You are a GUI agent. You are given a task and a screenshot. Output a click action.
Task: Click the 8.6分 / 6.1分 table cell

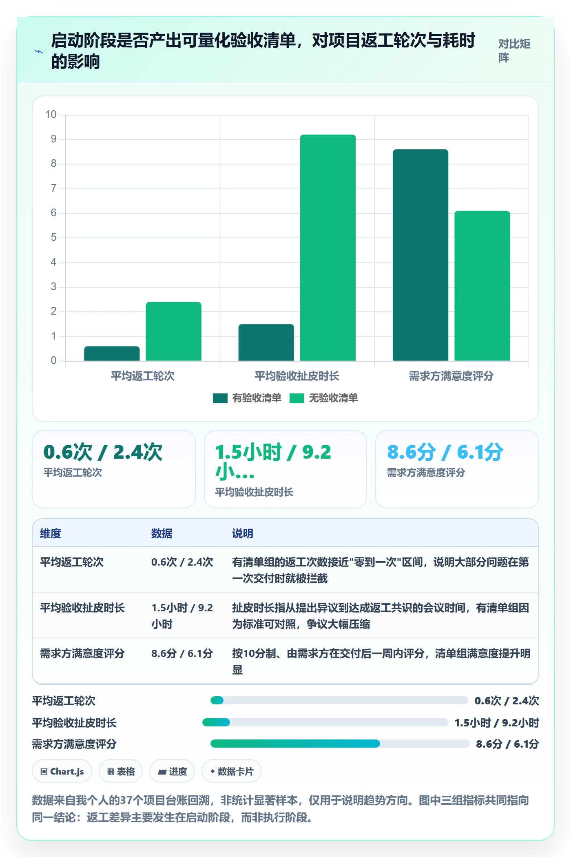[x=182, y=653]
